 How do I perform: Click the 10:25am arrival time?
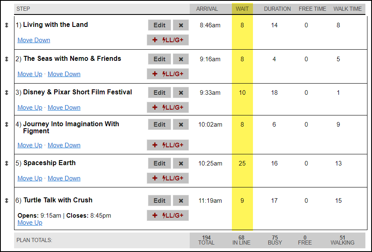(210, 163)
